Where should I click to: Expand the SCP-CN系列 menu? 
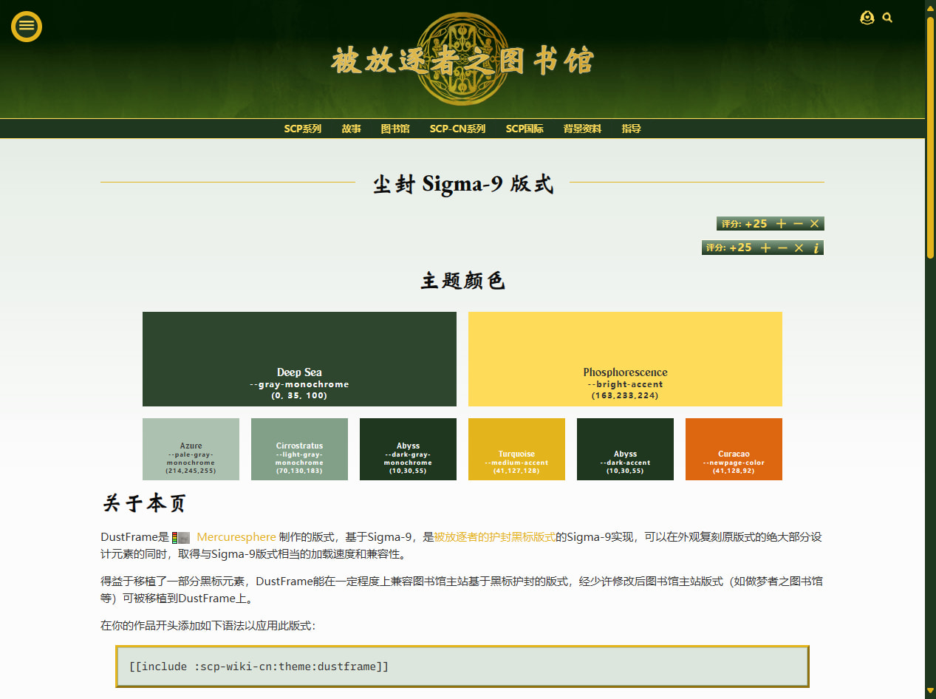[x=457, y=129]
